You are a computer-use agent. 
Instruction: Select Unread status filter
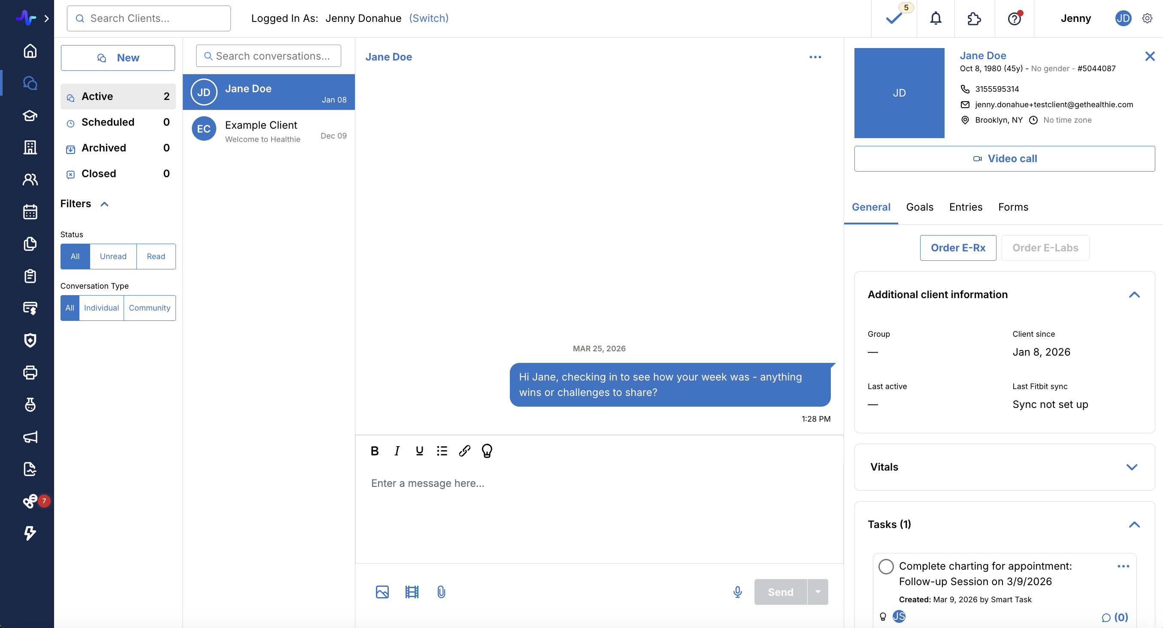pos(113,256)
